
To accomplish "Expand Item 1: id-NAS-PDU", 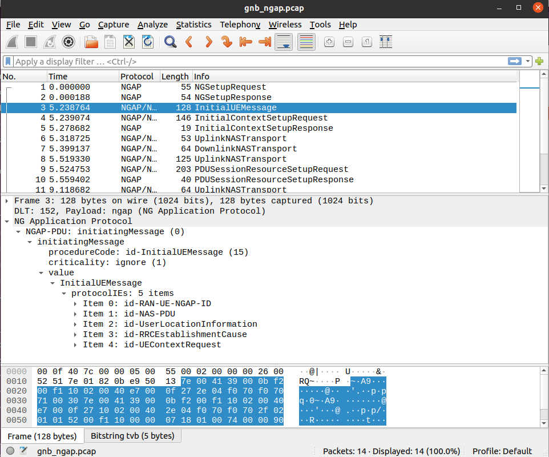I will [76, 314].
